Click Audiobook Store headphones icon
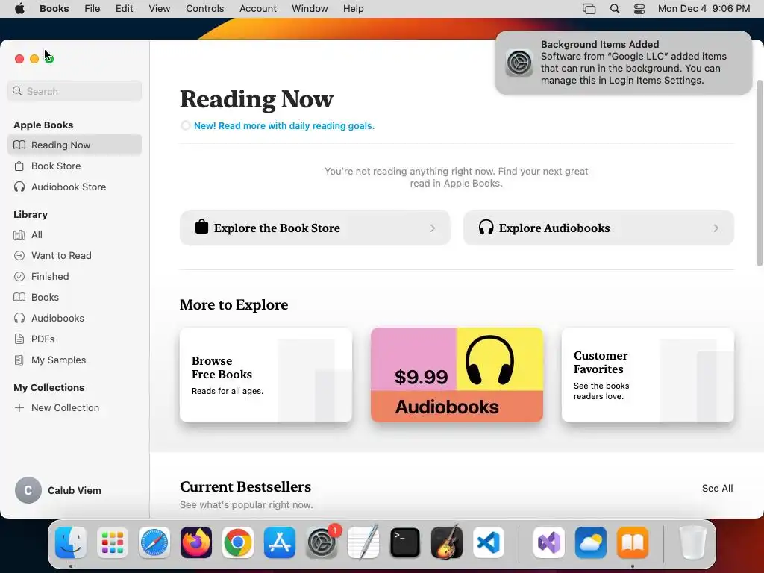Image resolution: width=764 pixels, height=573 pixels. coord(19,187)
